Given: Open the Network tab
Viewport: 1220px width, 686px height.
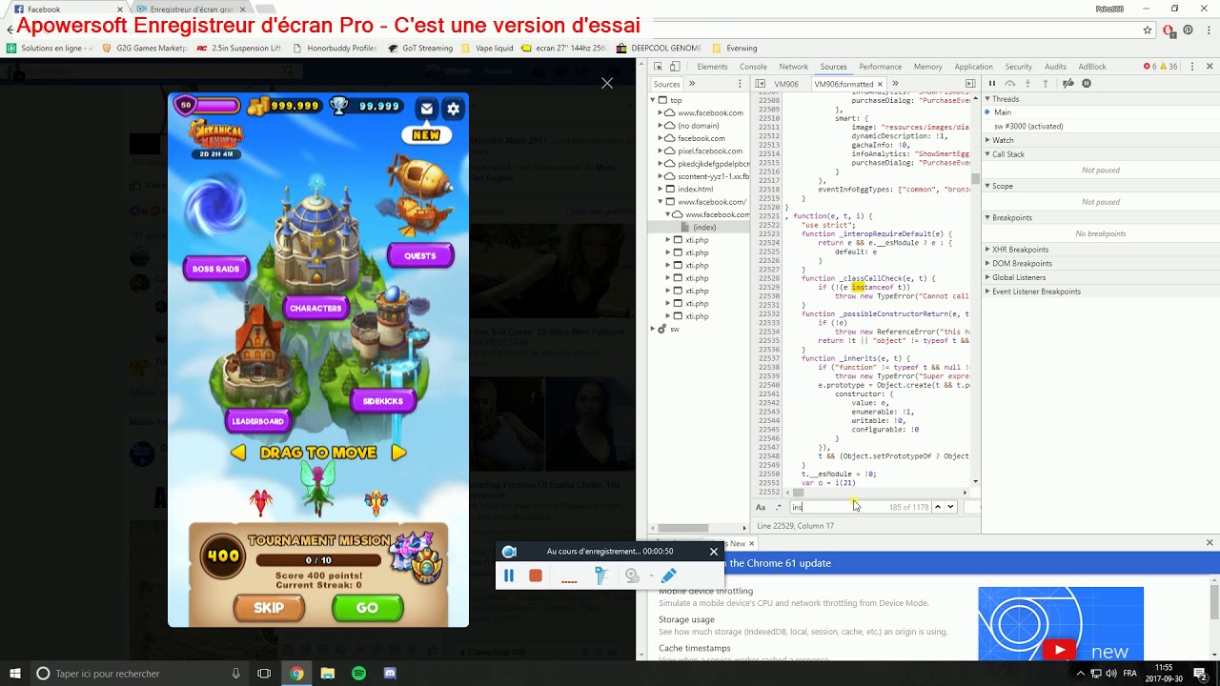Looking at the screenshot, I should tap(793, 67).
